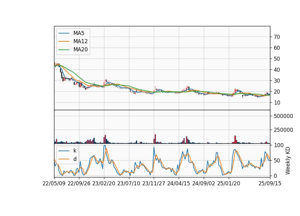Click the 60 price axis tick
Viewport: 300px width, 216px height.
pos(277,48)
